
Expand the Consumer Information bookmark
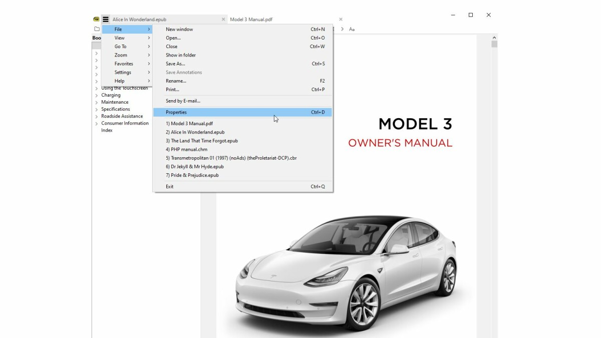[x=96, y=123]
